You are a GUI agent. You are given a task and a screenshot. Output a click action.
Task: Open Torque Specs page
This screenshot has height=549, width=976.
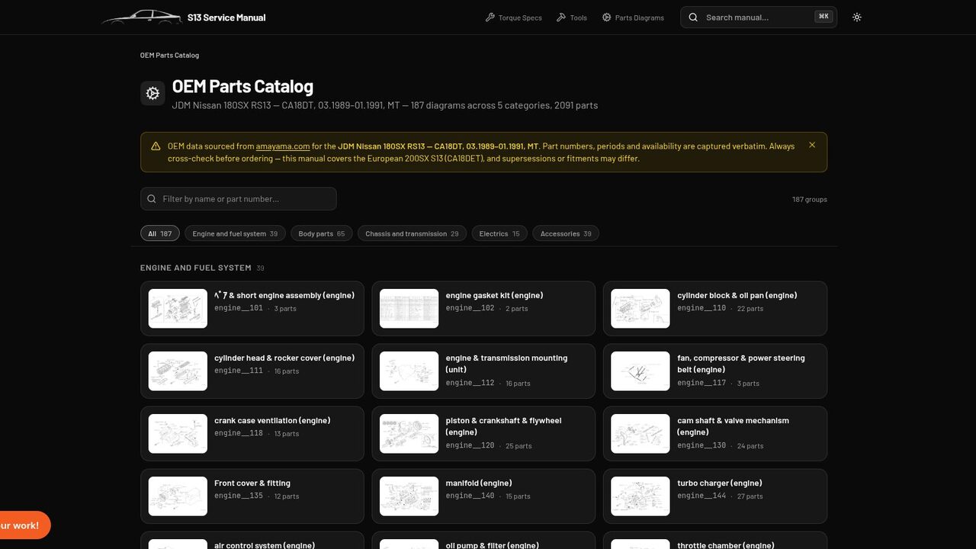click(x=514, y=18)
